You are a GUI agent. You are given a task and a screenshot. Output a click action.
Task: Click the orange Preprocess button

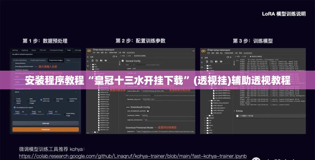(45, 130)
